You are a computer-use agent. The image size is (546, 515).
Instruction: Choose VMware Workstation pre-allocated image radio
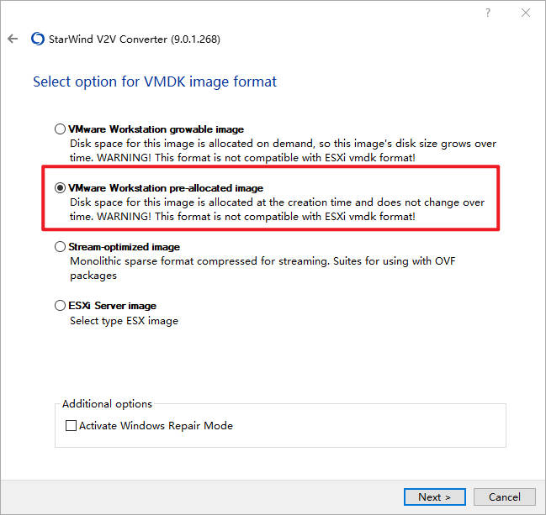[60, 188]
